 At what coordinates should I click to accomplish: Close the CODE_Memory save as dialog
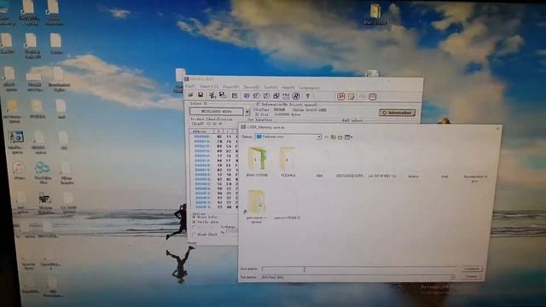497,129
